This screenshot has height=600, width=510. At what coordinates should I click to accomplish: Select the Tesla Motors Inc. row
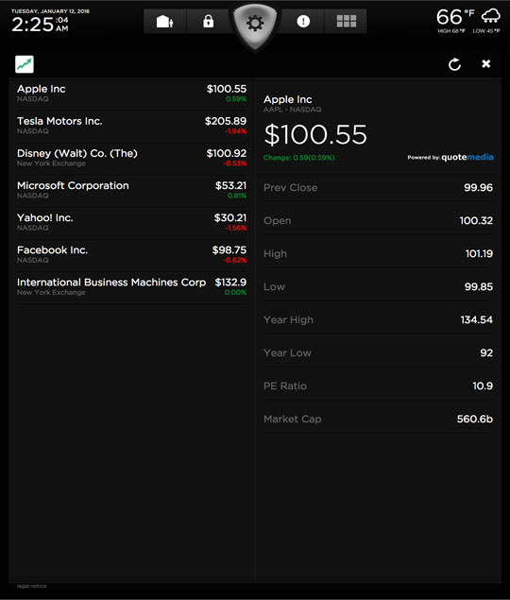click(131, 126)
